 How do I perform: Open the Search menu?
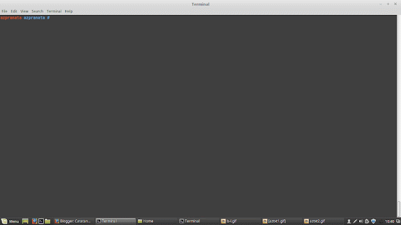coord(38,11)
